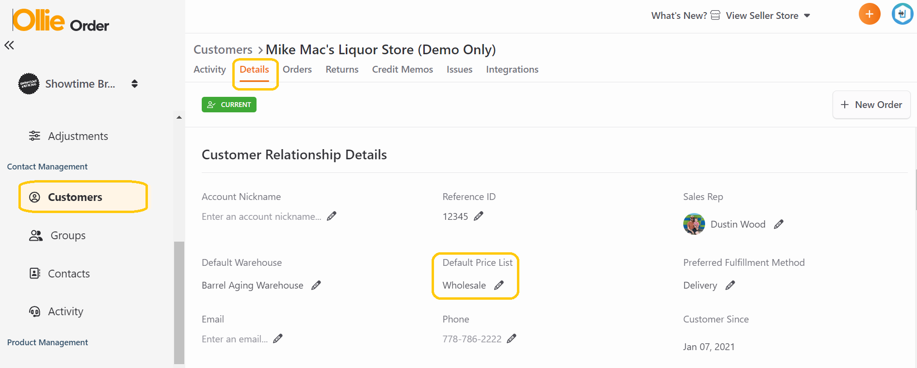Expand the View Seller Store dropdown arrow
The height and width of the screenshot is (368, 917).
pyautogui.click(x=807, y=15)
